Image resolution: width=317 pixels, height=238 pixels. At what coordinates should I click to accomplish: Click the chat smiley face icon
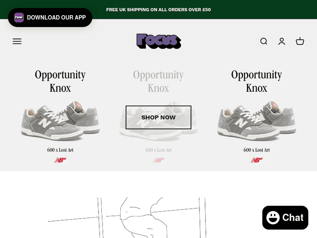pos(273,218)
